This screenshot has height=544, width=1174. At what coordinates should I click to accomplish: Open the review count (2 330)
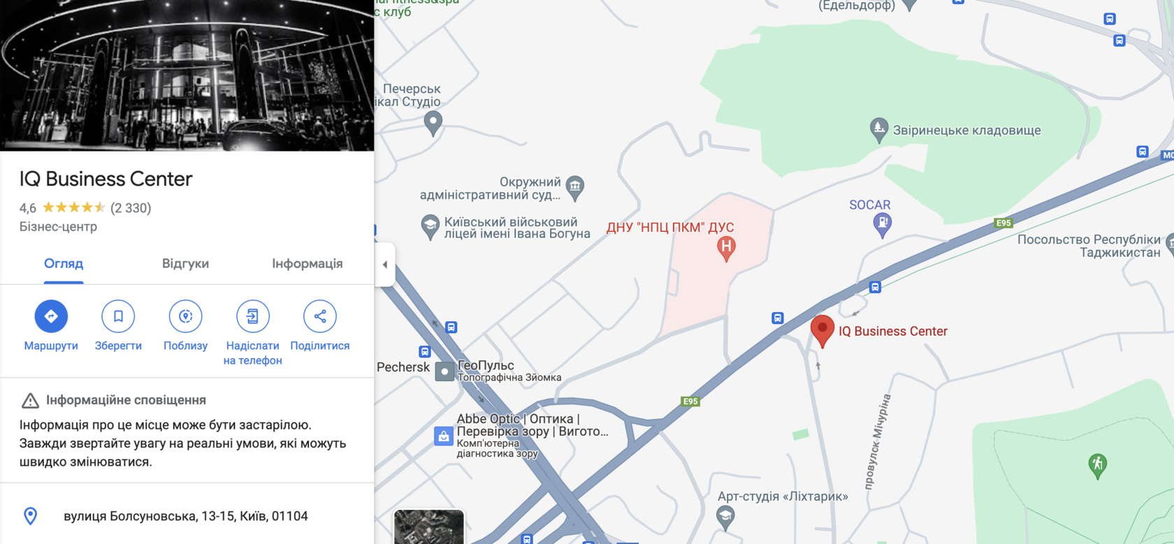131,208
